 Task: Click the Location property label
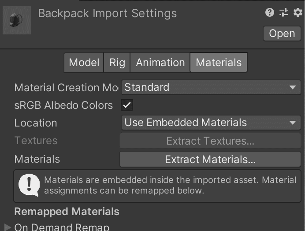tap(36, 123)
